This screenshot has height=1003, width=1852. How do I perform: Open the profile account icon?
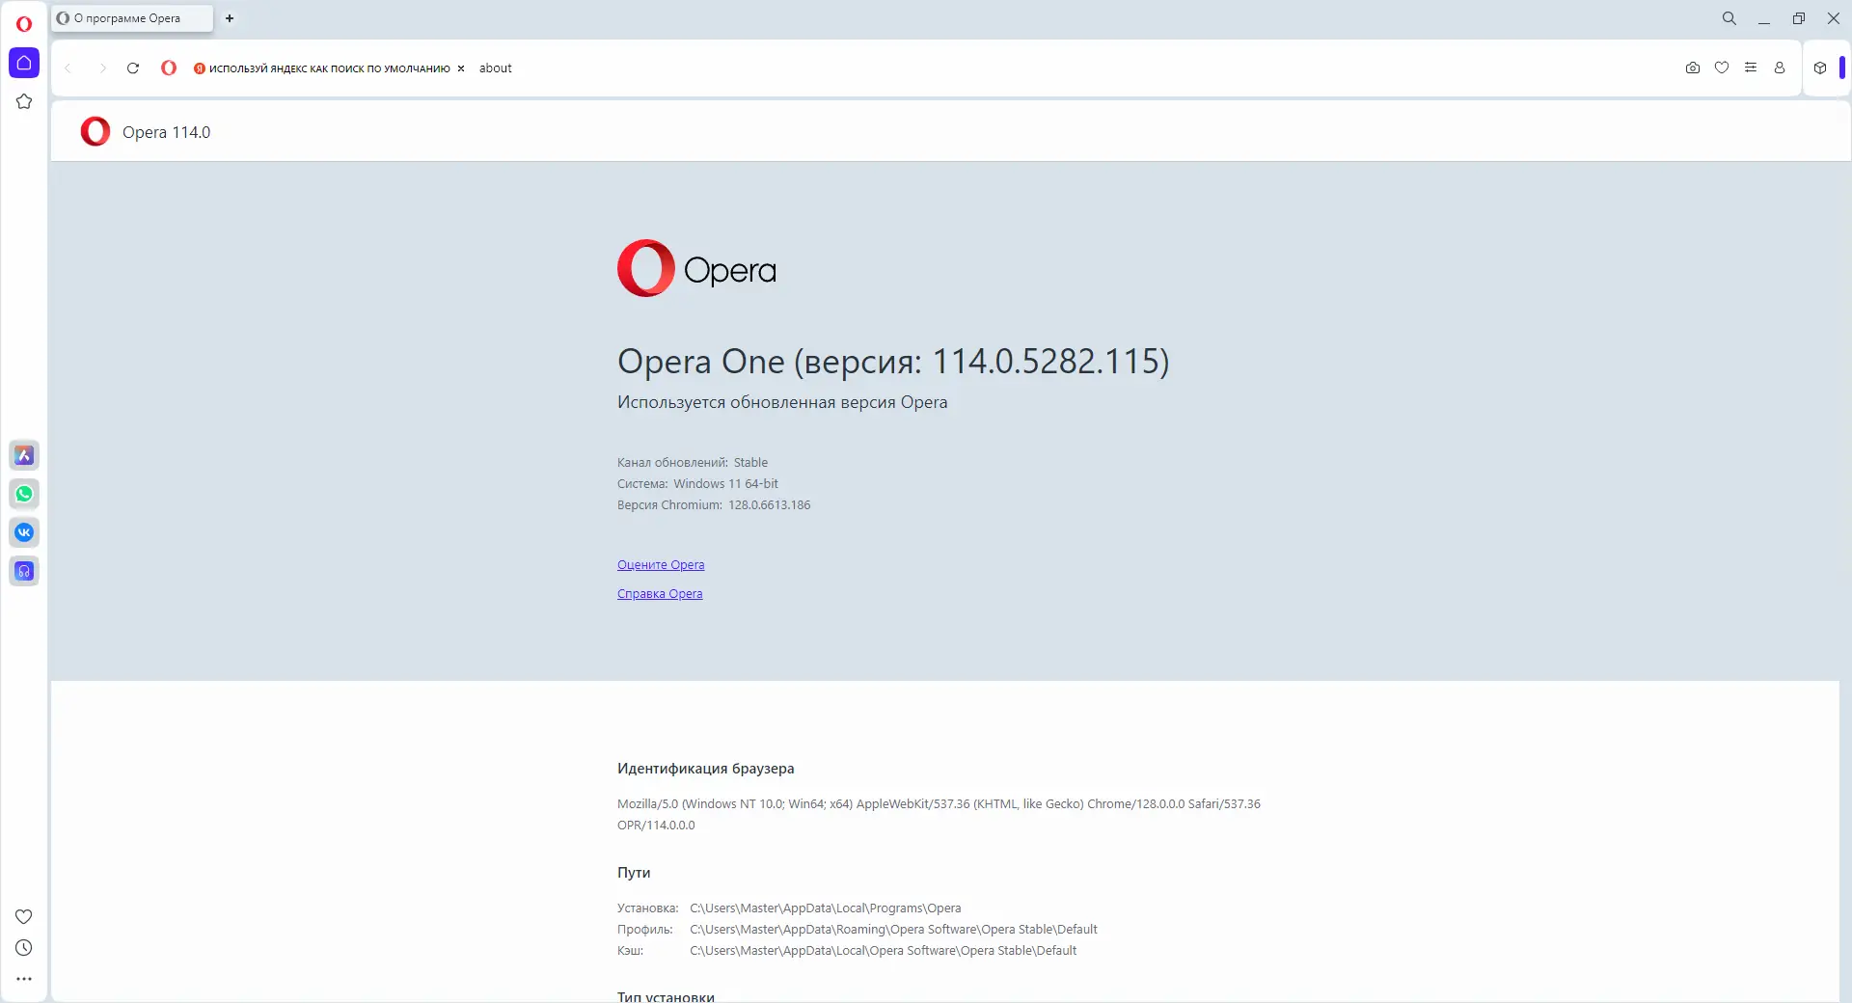click(1780, 68)
